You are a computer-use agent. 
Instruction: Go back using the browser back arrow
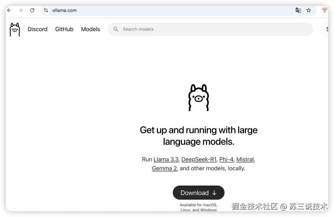point(9,10)
